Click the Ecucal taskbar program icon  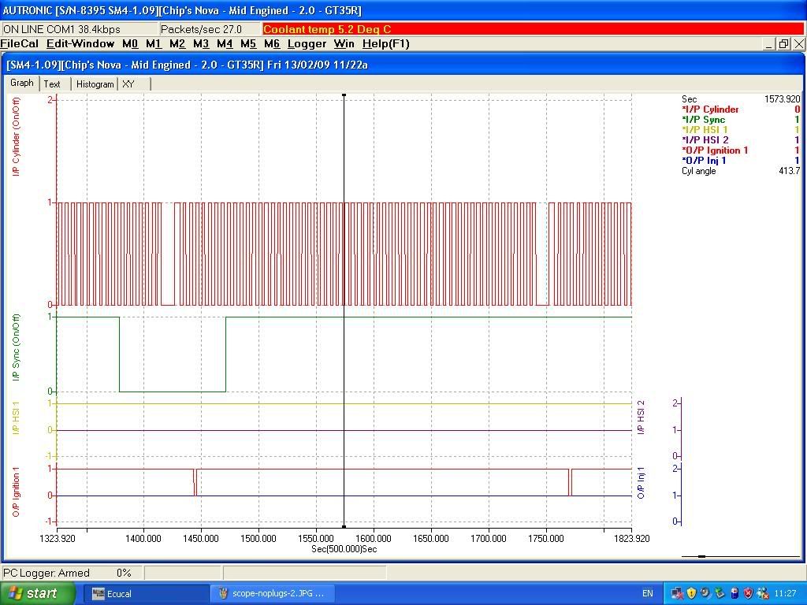99,594
